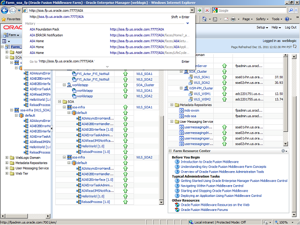Expand the WebLogic Domain tree node
This screenshot has height=225, width=300.
7,158
